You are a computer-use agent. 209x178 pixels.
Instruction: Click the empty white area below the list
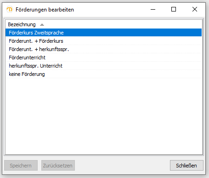[103, 116]
